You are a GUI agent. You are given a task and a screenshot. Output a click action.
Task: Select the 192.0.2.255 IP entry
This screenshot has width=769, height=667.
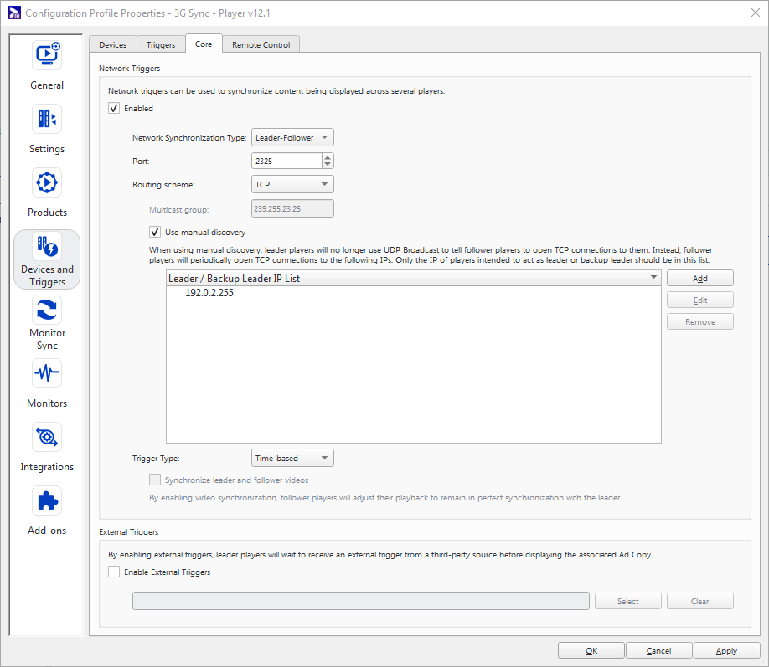[x=209, y=293]
